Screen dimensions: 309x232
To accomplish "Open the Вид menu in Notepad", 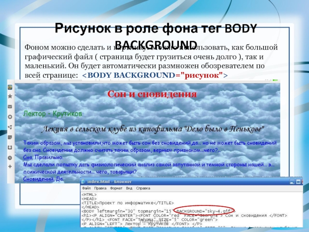I will [x=129, y=188].
